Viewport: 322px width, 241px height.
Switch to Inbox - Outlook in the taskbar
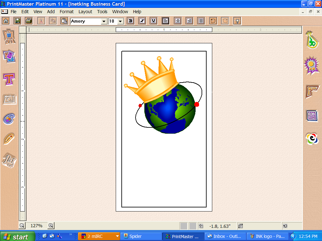(x=225, y=237)
